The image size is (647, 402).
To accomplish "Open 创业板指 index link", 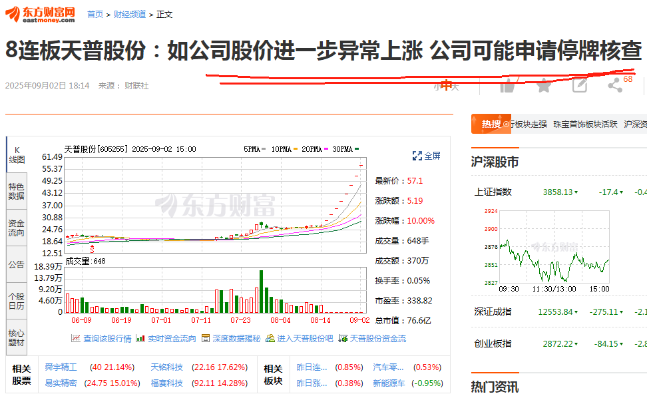I will [493, 343].
